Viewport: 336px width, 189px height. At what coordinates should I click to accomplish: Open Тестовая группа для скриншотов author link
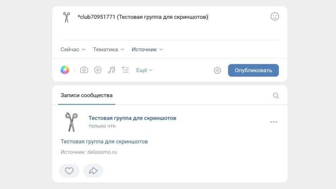point(132,118)
